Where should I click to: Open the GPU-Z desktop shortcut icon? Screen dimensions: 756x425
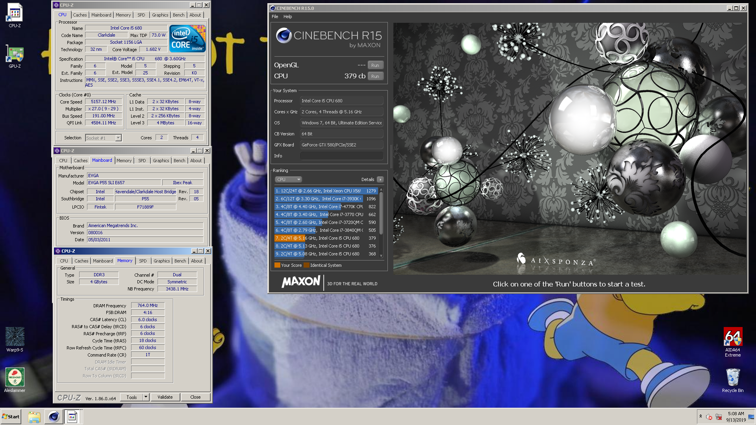click(x=15, y=56)
